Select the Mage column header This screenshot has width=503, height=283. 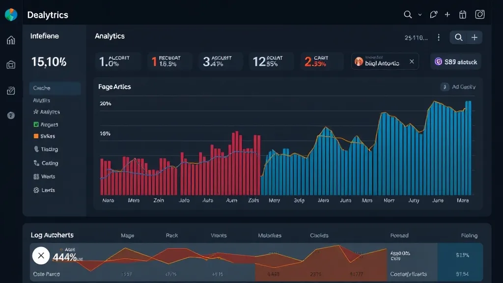click(x=127, y=235)
